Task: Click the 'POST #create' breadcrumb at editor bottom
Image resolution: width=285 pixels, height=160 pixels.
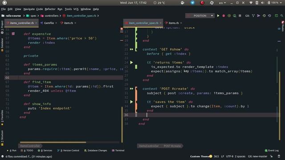Action: click(172, 146)
